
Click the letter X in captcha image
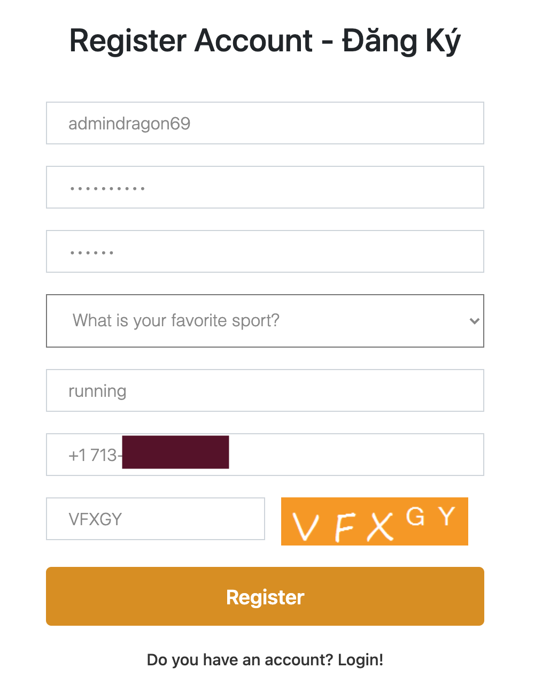tap(380, 526)
